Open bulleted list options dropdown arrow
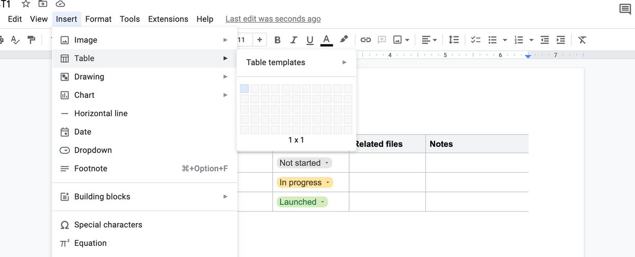The image size is (635, 257). tap(505, 40)
